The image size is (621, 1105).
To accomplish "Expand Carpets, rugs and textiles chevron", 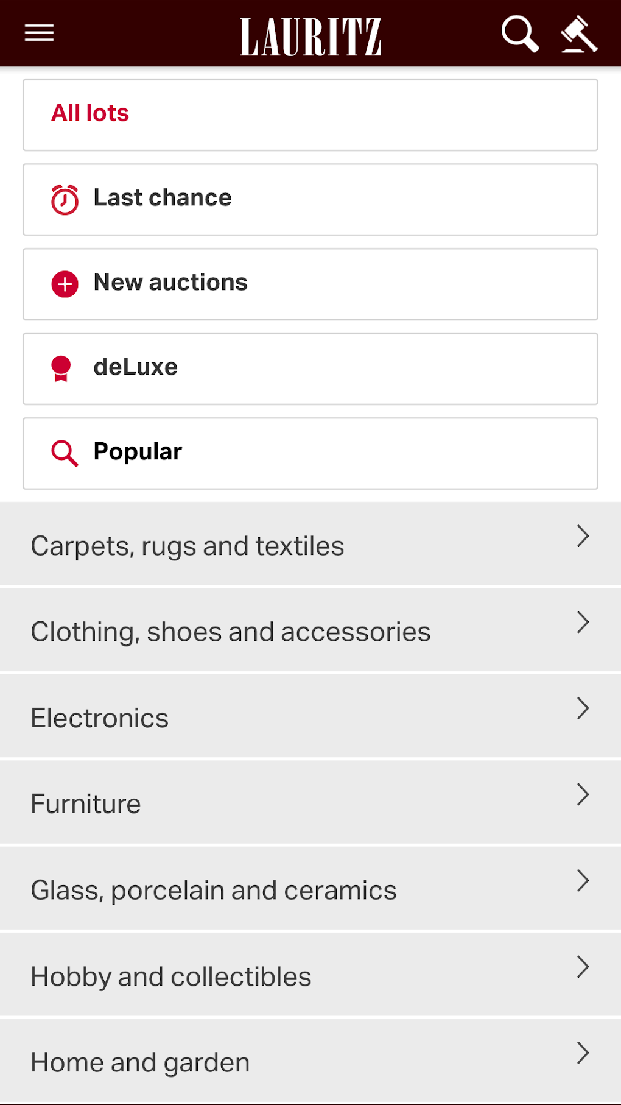I will pyautogui.click(x=583, y=537).
